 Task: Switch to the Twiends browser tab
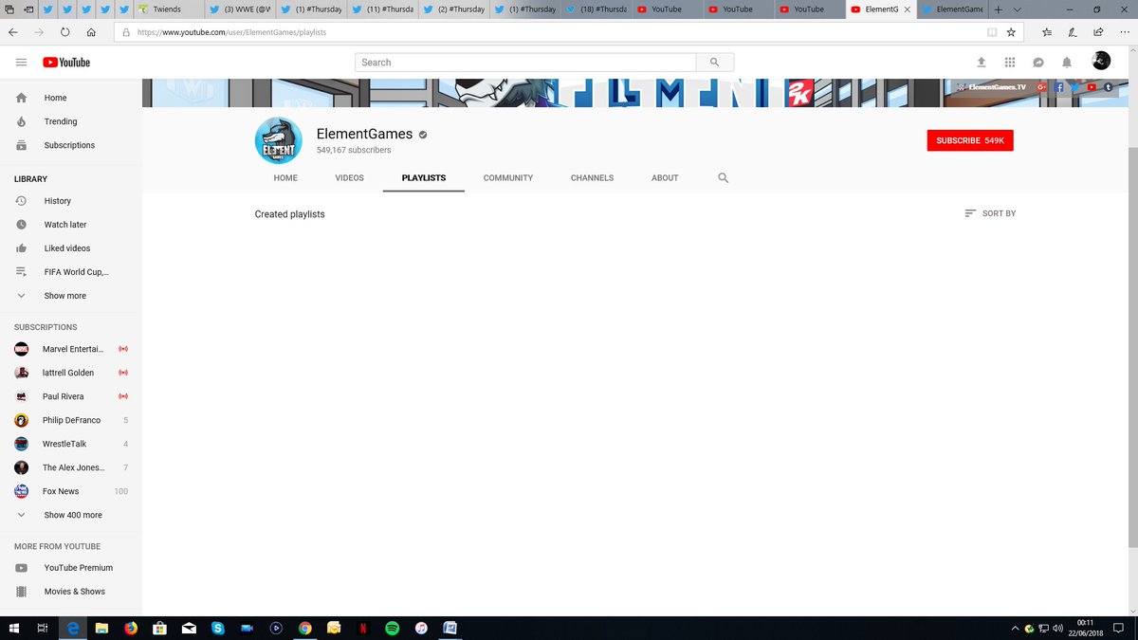tap(167, 9)
